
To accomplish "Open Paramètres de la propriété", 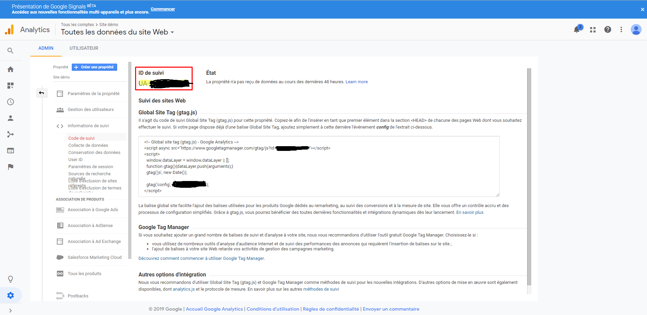I will (x=93, y=94).
